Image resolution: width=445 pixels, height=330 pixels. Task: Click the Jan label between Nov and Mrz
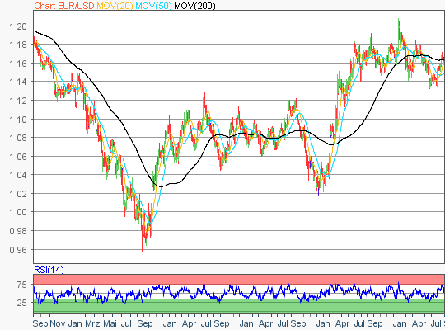75,323
